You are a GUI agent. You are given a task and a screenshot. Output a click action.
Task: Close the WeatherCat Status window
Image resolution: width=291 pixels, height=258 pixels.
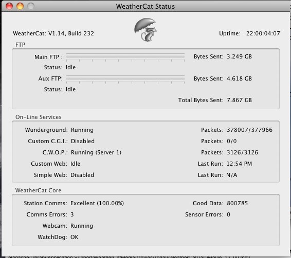(x=9, y=6)
